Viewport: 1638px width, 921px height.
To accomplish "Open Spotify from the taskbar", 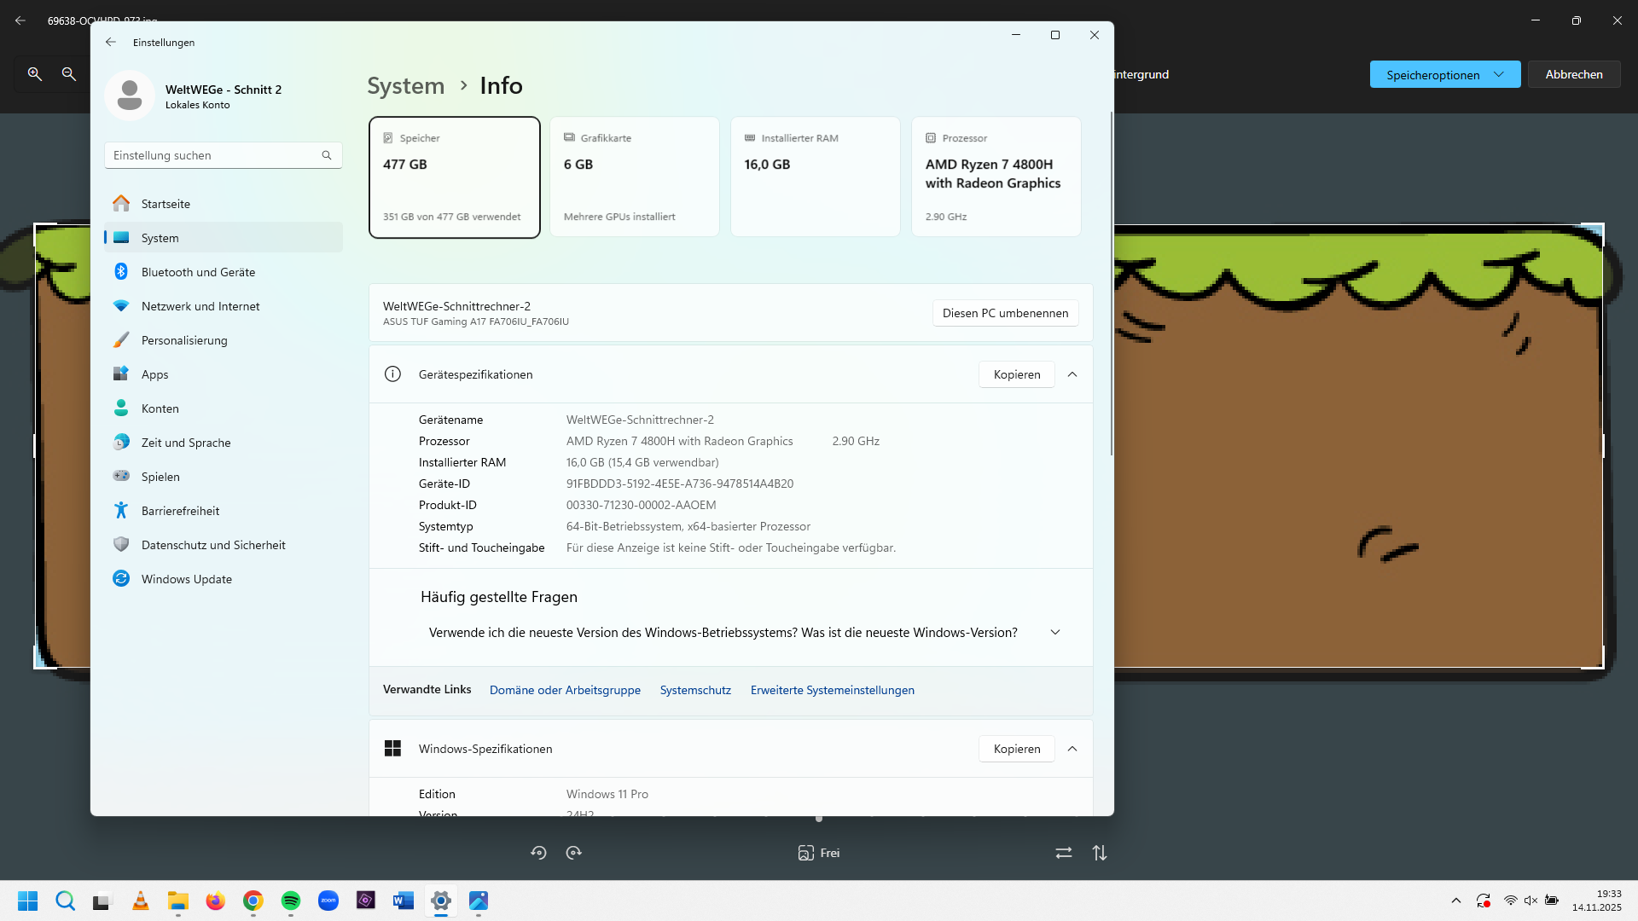I will (291, 901).
